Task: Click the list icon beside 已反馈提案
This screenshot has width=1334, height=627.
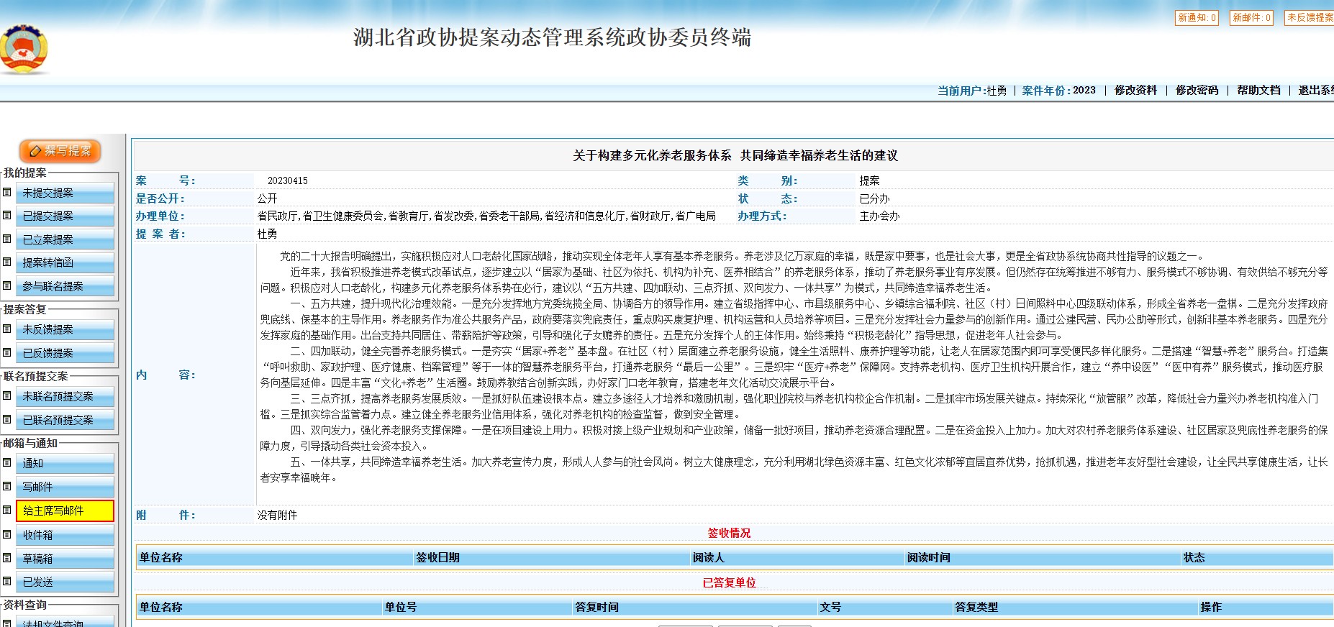Action: coord(7,352)
